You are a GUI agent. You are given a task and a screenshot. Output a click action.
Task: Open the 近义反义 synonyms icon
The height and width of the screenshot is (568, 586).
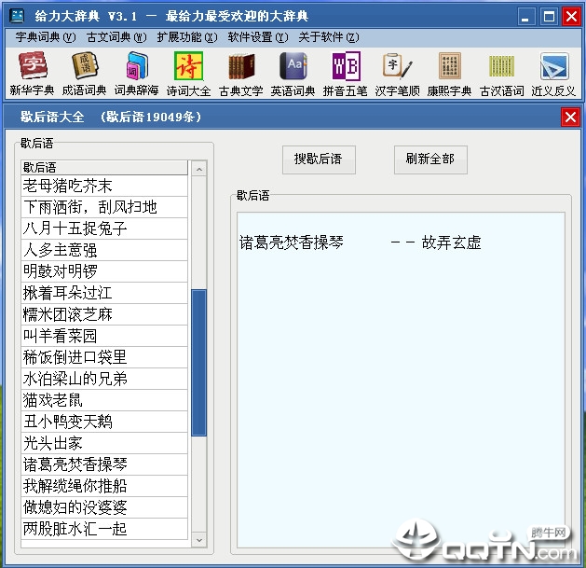553,74
